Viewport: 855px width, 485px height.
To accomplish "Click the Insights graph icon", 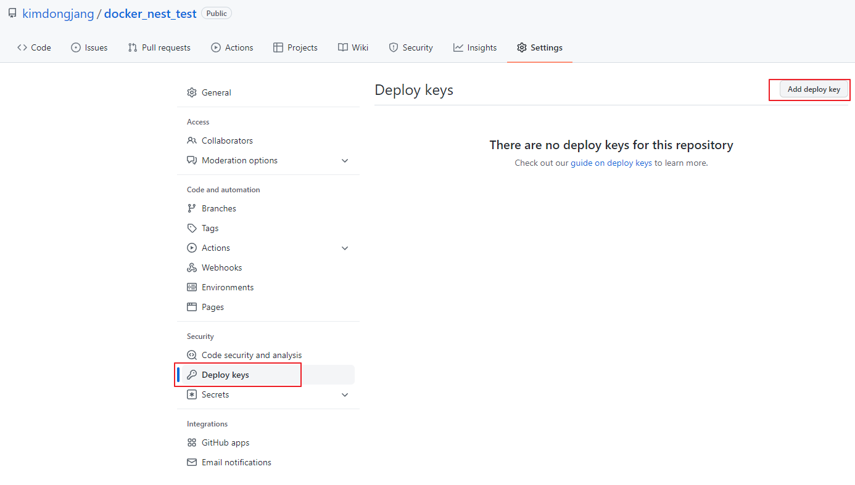I will click(x=458, y=47).
